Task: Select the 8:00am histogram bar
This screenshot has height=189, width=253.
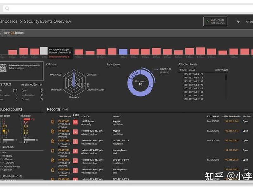Action: pyautogui.click(x=201, y=51)
